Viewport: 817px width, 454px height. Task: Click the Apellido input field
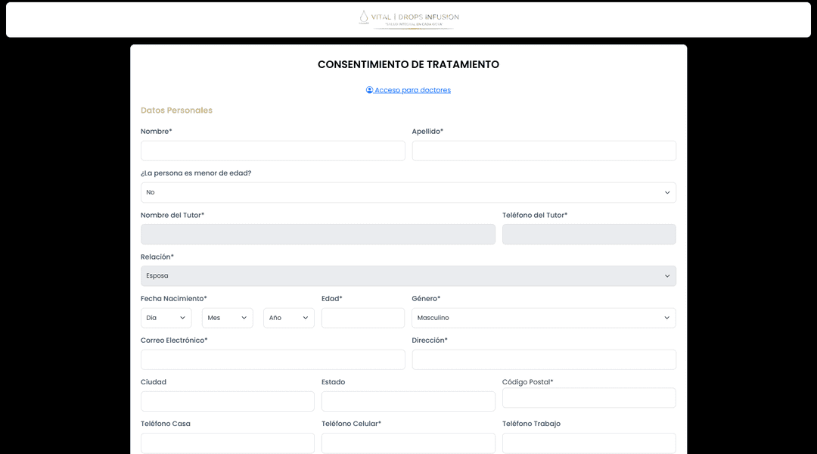click(x=543, y=151)
